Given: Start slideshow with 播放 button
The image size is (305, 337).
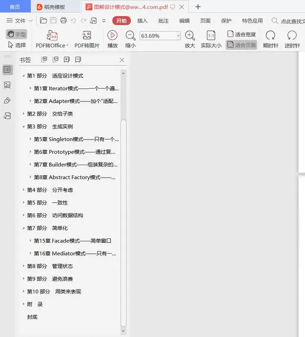Looking at the screenshot, I should 112,39.
